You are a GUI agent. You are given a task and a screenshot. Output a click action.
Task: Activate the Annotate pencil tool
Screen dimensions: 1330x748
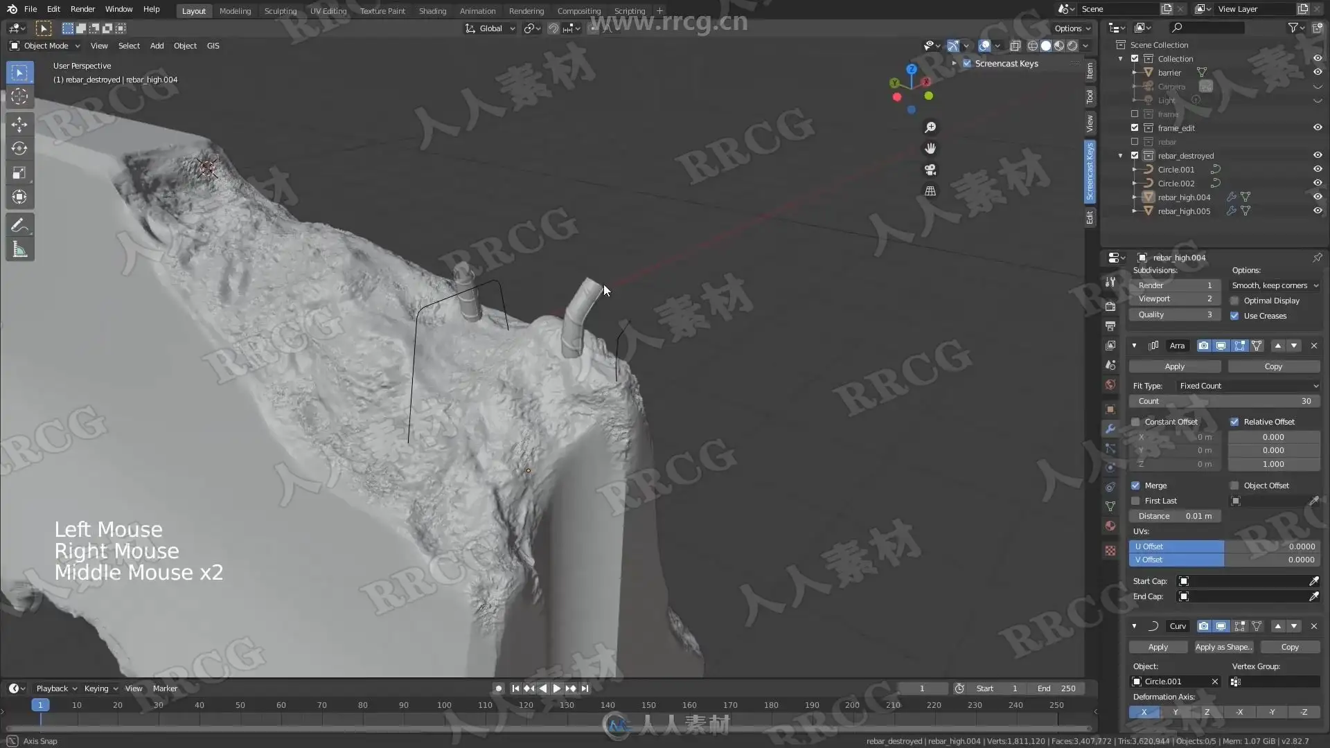pyautogui.click(x=19, y=226)
